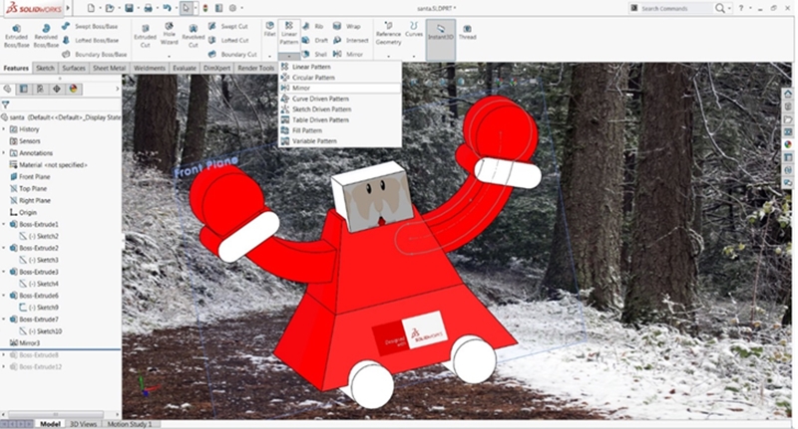Click the Undo icon in top toolbar
Image resolution: width=798 pixels, height=429 pixels.
pos(167,8)
